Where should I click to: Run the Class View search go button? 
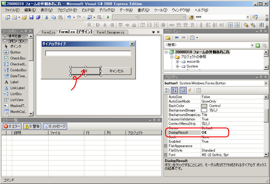tap(257, 45)
